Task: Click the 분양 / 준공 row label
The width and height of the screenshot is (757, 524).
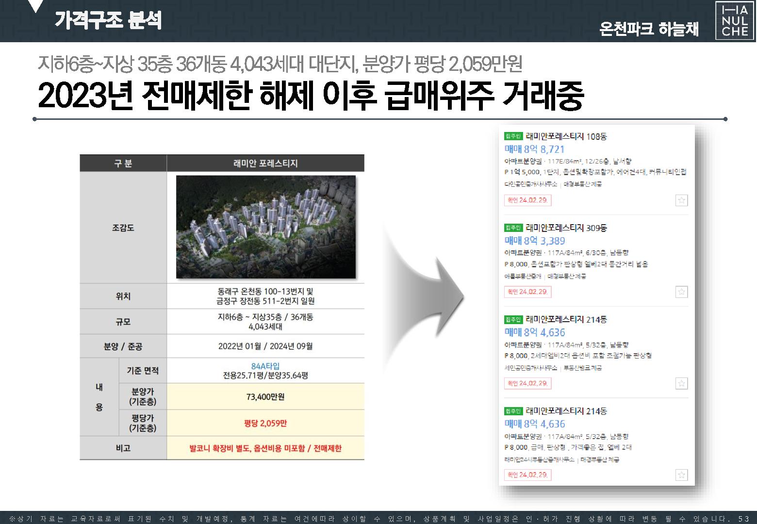Action: (x=123, y=346)
